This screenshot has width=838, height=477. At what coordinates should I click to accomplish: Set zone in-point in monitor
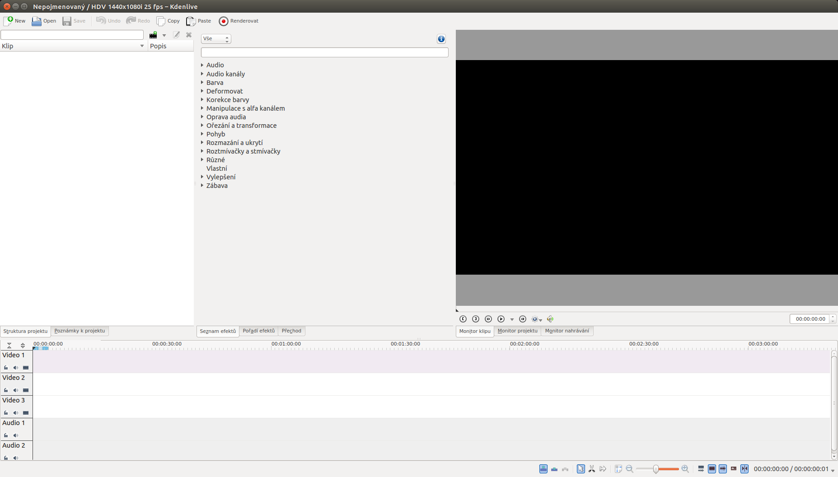pyautogui.click(x=463, y=319)
